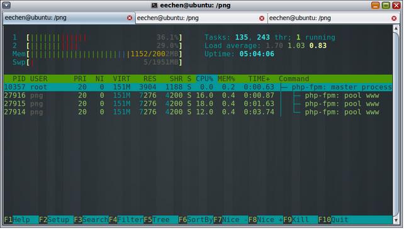Screen dimensions: 404x229
Task: Click the 36.1% CPU 1 value
Action: 167,38
